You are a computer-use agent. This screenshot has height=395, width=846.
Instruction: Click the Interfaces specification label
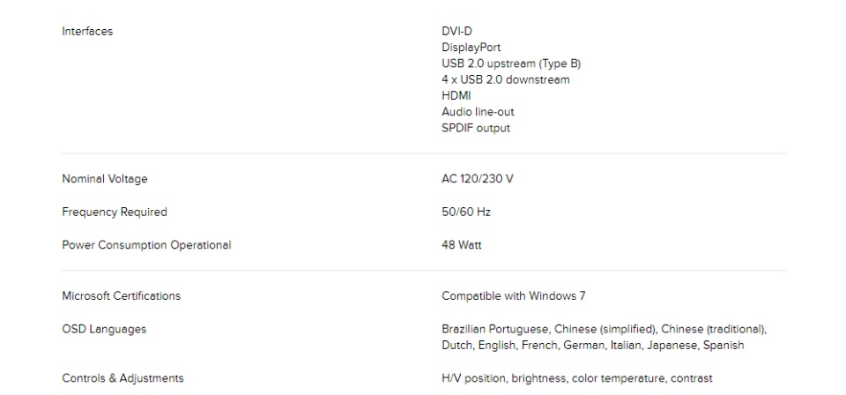[x=87, y=31]
